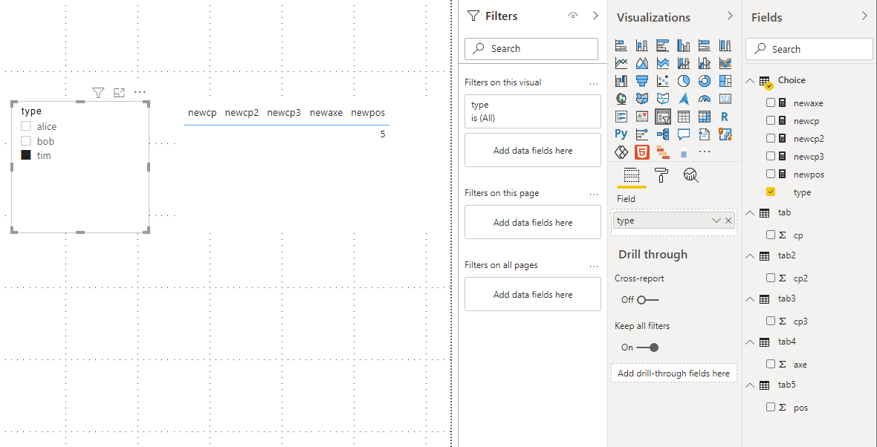Open the type field well dropdown

coord(716,221)
